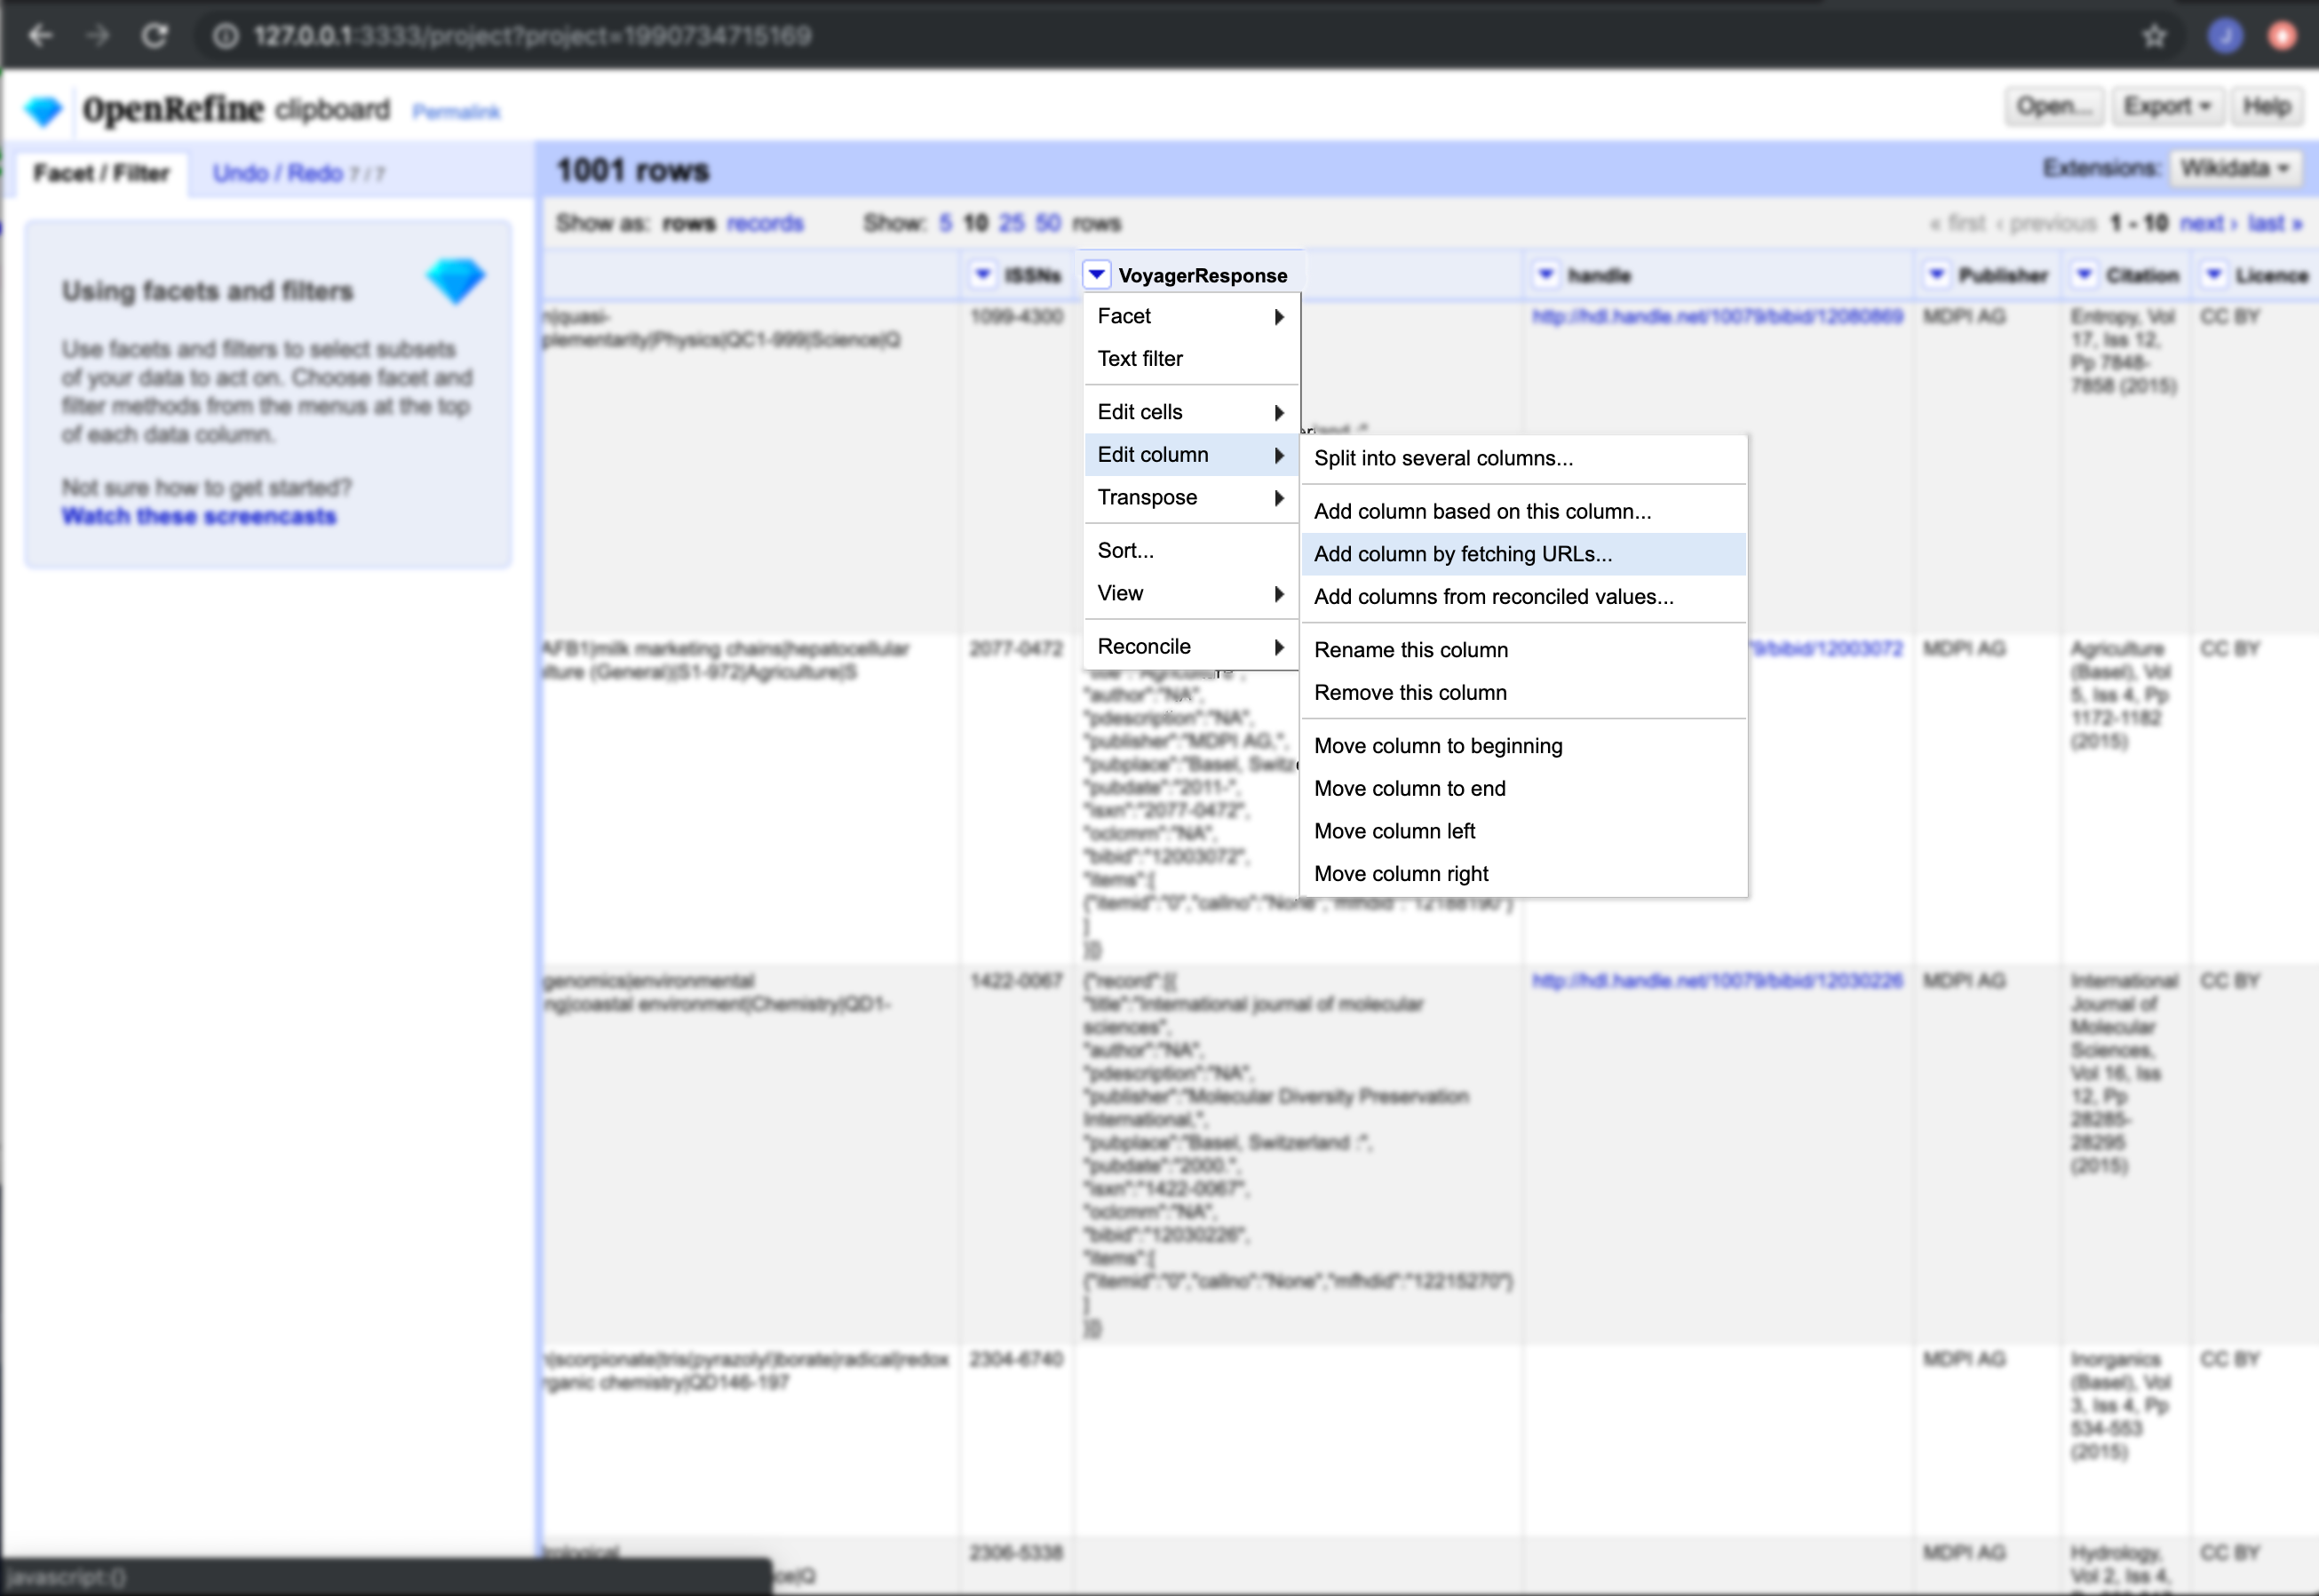Click the Permalink link

pyautogui.click(x=456, y=112)
